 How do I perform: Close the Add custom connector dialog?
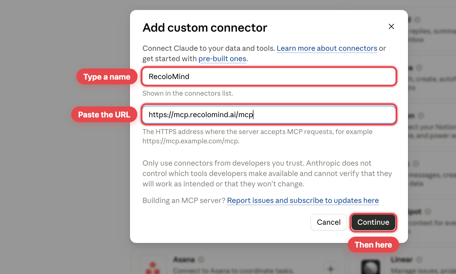391,26
